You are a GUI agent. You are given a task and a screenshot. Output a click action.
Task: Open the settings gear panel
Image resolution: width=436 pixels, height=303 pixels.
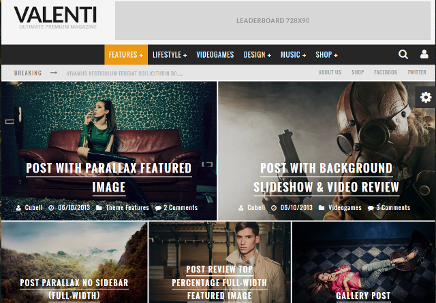(x=426, y=97)
